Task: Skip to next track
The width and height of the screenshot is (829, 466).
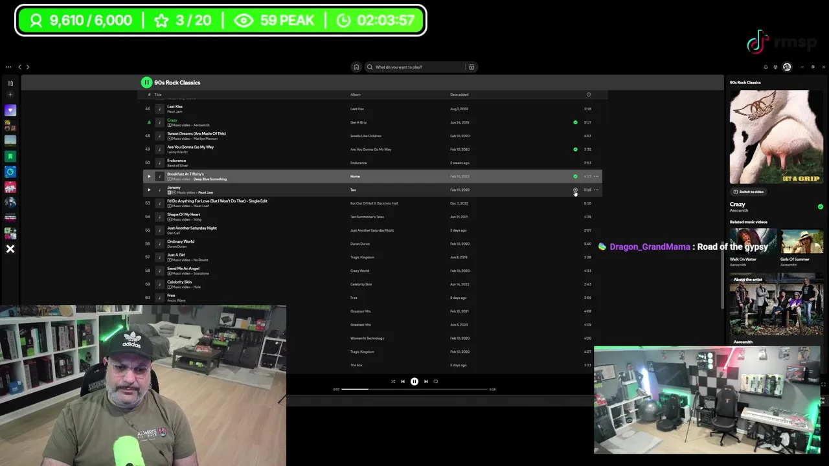Action: tap(426, 382)
